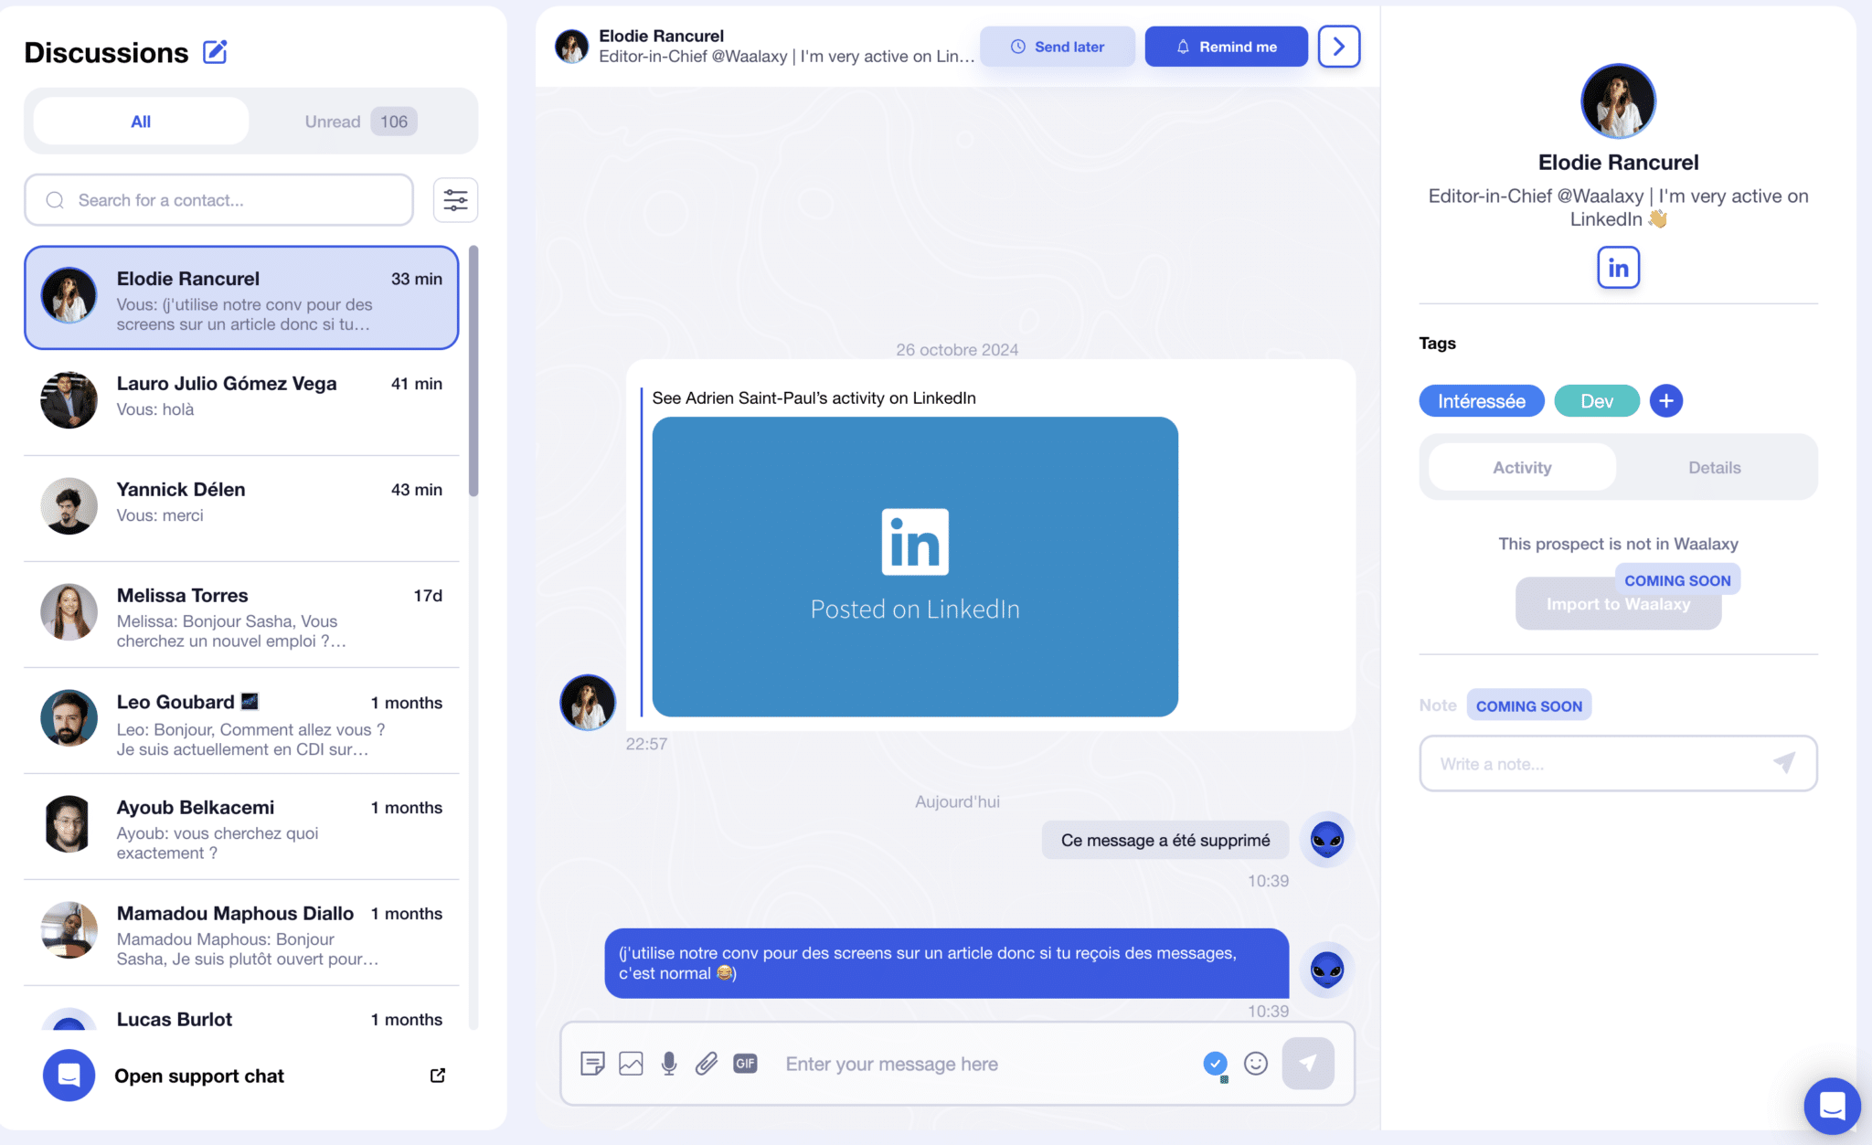
Task: Click the Remind me button
Action: (1226, 46)
